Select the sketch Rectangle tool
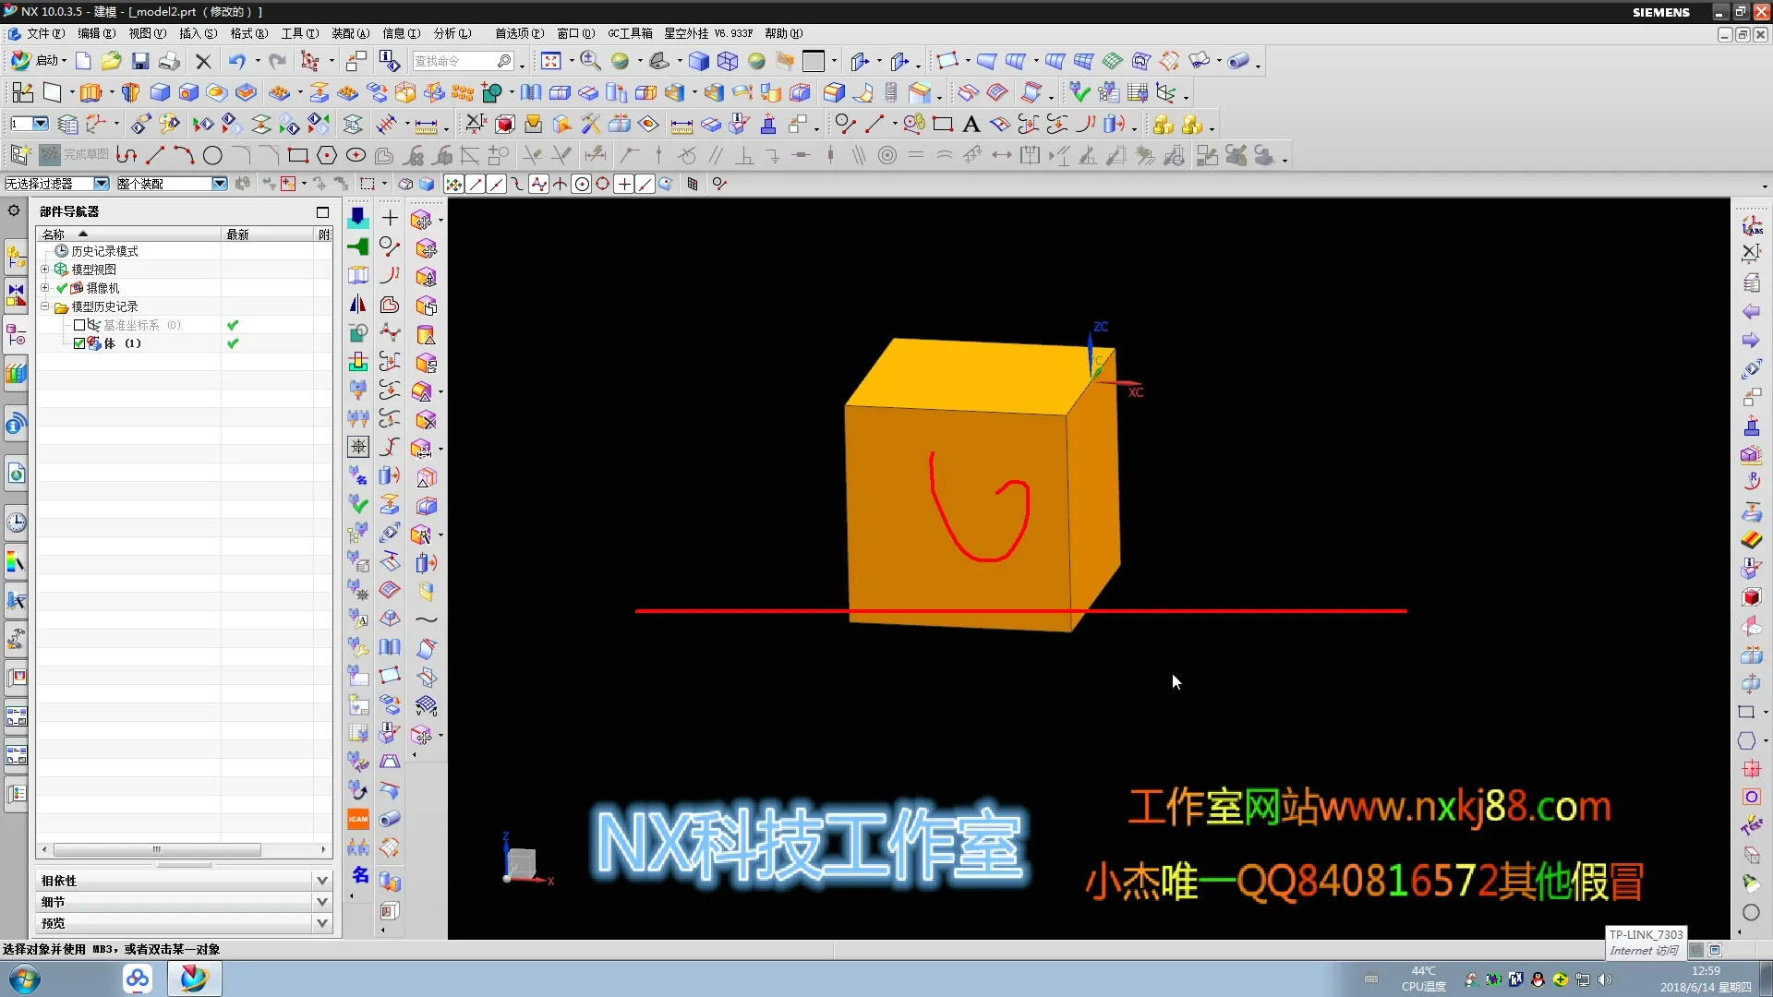 tap(297, 155)
